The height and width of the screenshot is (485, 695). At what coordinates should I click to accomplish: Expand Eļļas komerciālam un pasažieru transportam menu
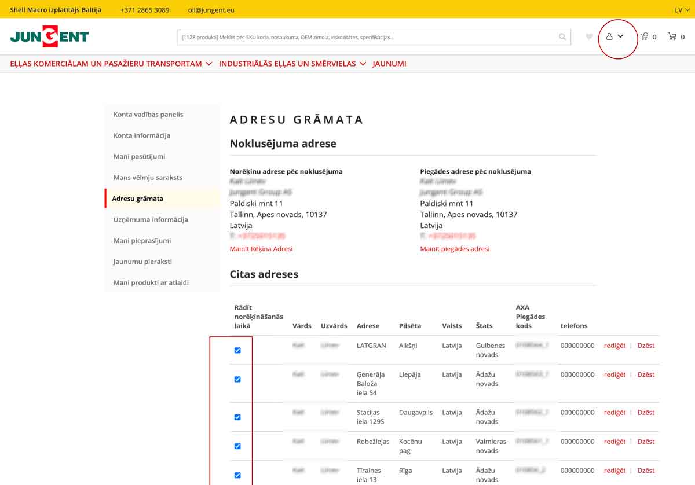point(111,64)
